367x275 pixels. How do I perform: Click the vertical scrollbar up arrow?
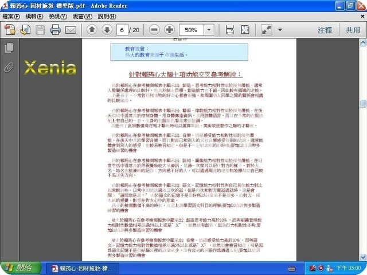click(363, 42)
